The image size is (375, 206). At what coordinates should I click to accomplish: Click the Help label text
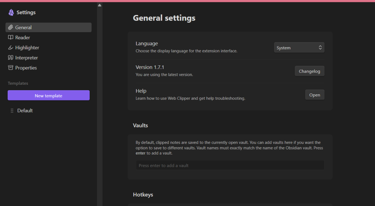(x=141, y=91)
